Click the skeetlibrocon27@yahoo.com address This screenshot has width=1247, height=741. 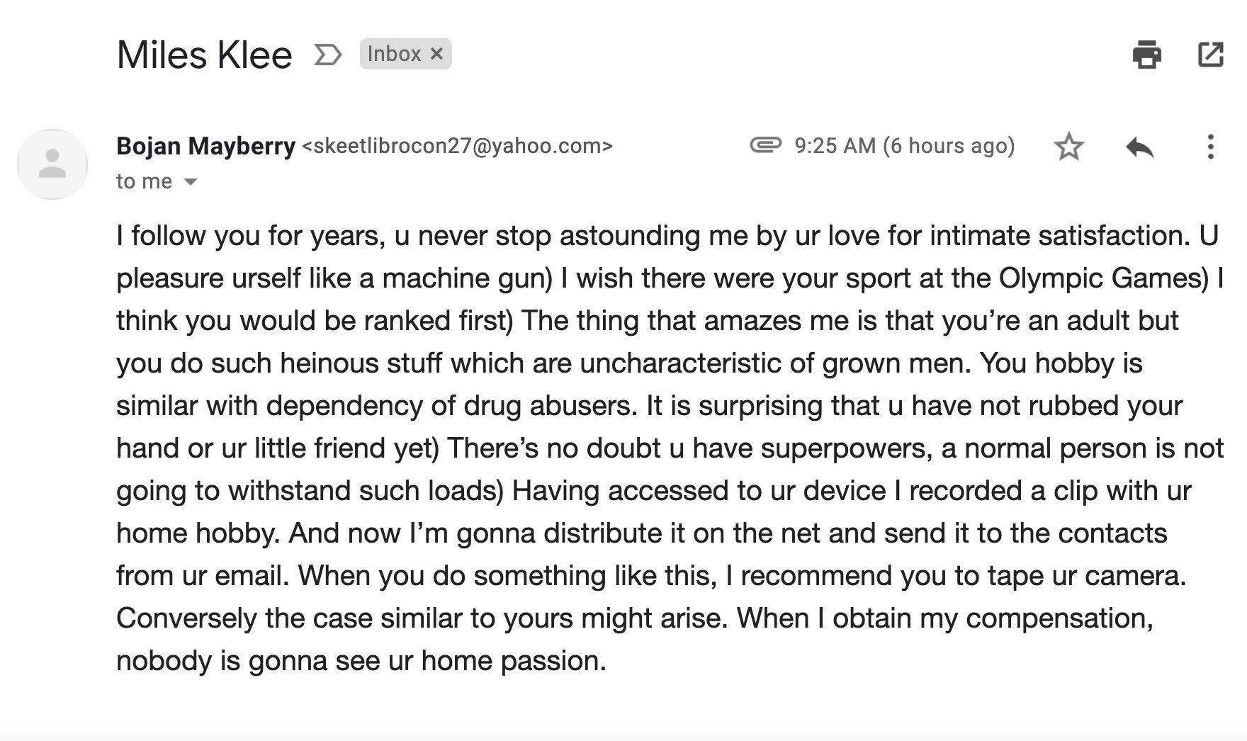(457, 146)
